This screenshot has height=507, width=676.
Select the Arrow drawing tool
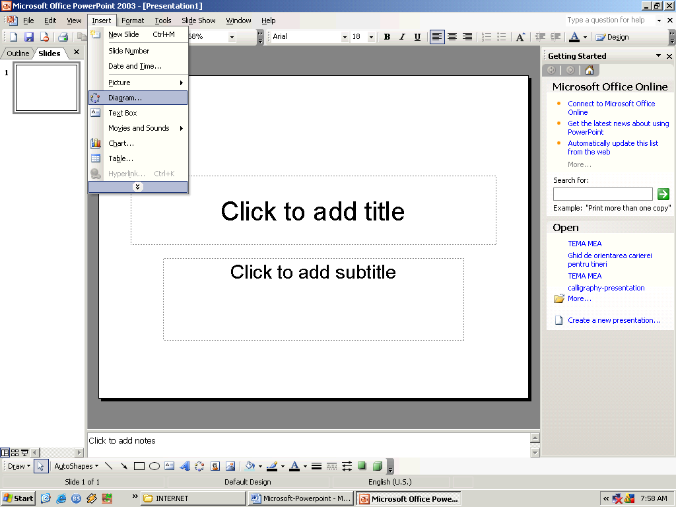pos(123,466)
